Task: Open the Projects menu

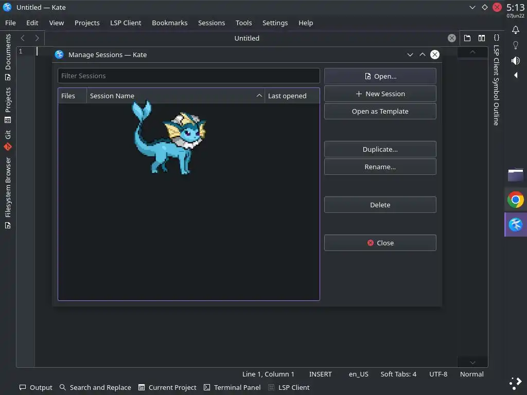Action: click(87, 23)
